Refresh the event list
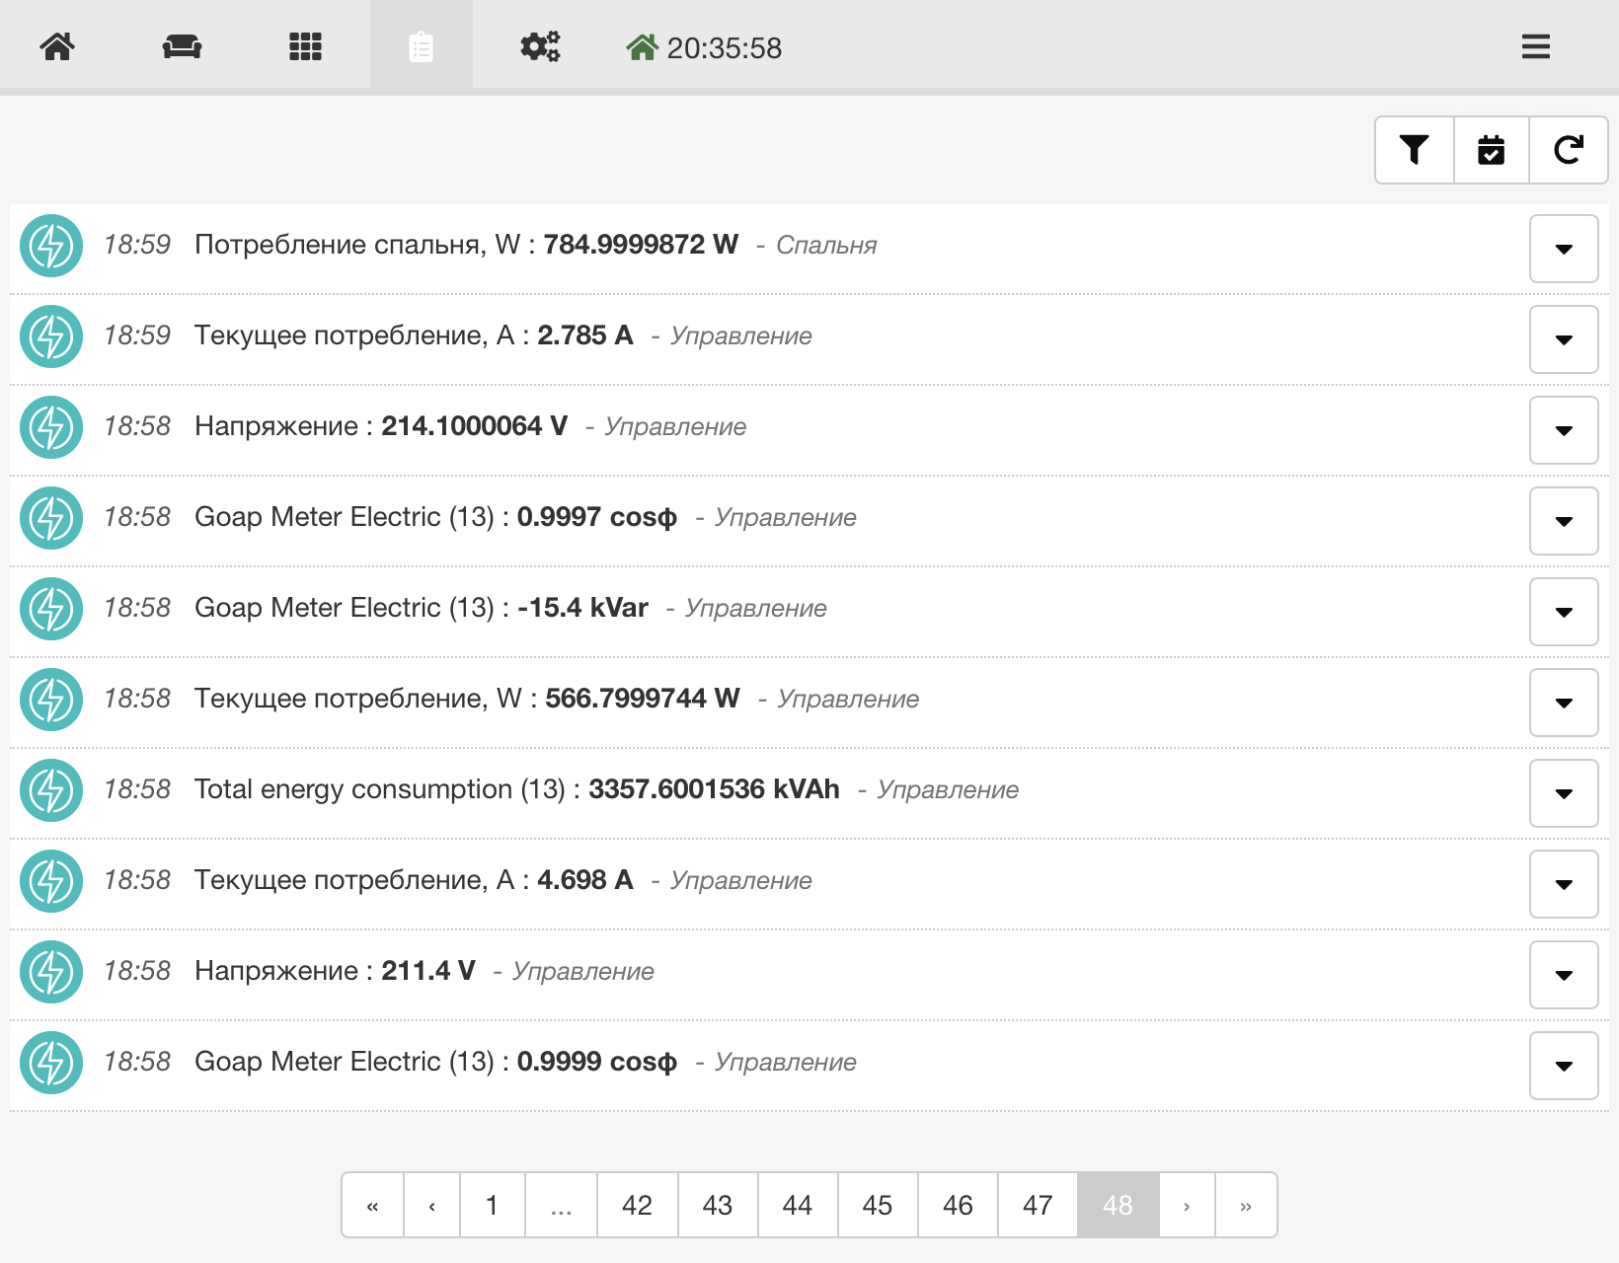 (1568, 150)
